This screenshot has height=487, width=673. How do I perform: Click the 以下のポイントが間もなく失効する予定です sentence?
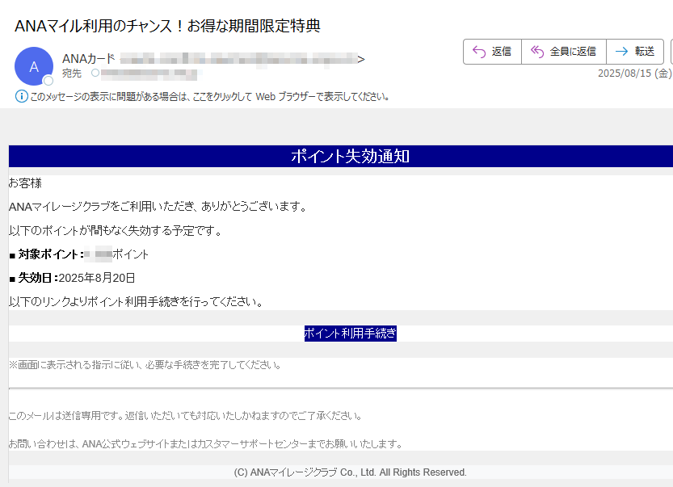pyautogui.click(x=116, y=231)
